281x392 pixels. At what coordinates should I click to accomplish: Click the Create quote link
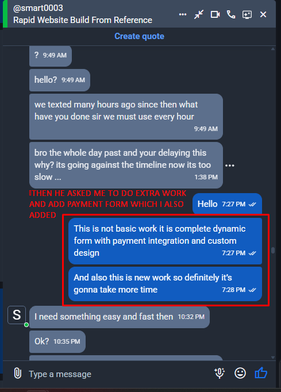click(139, 36)
